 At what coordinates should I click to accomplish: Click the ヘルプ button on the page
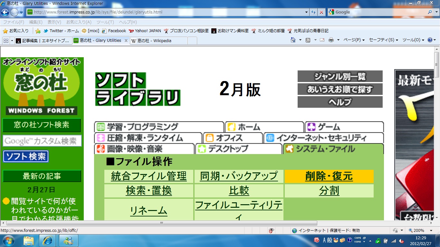(340, 102)
